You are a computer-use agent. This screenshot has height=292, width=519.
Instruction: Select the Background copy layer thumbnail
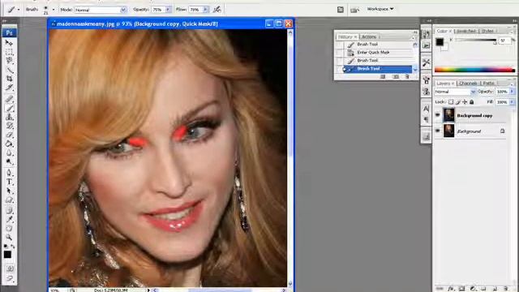(x=448, y=115)
